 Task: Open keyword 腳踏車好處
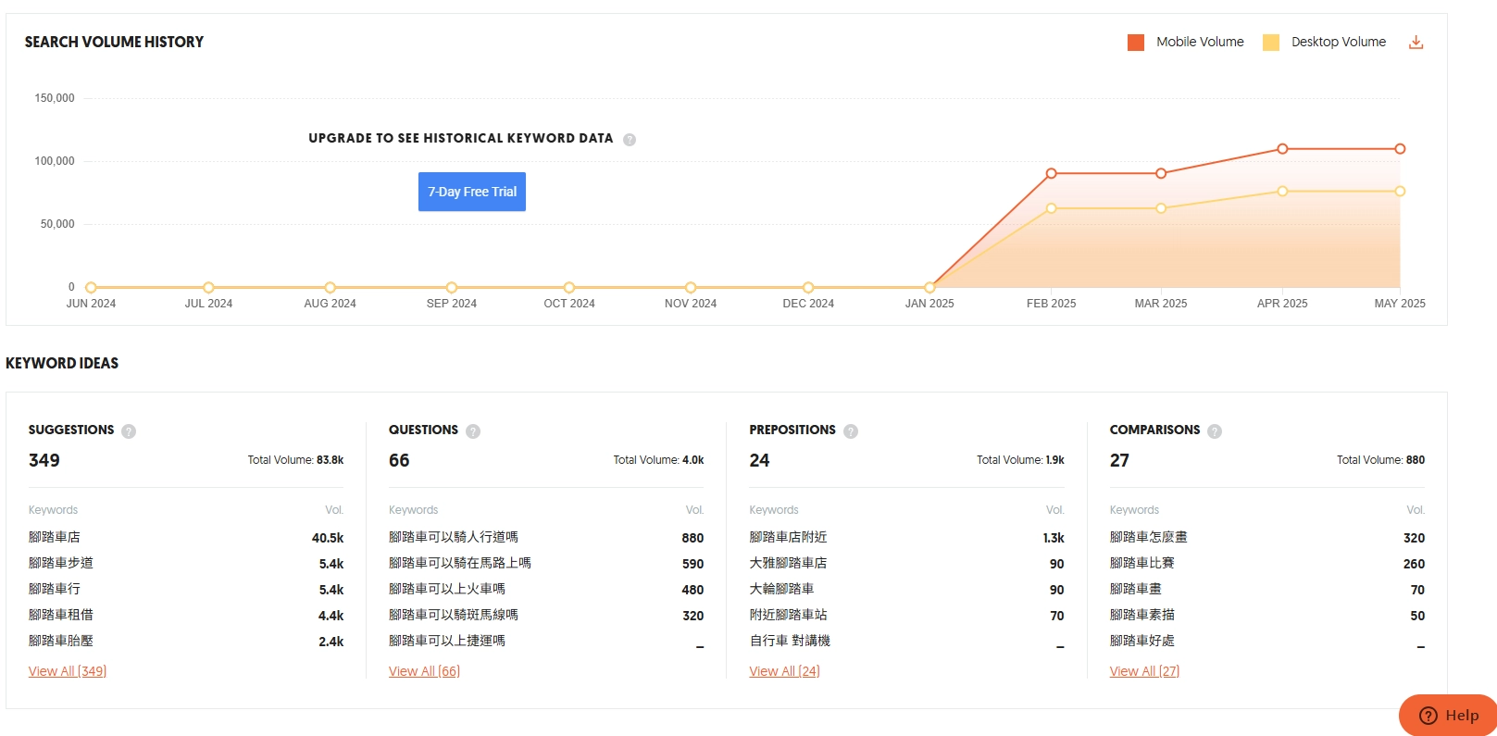1141,641
